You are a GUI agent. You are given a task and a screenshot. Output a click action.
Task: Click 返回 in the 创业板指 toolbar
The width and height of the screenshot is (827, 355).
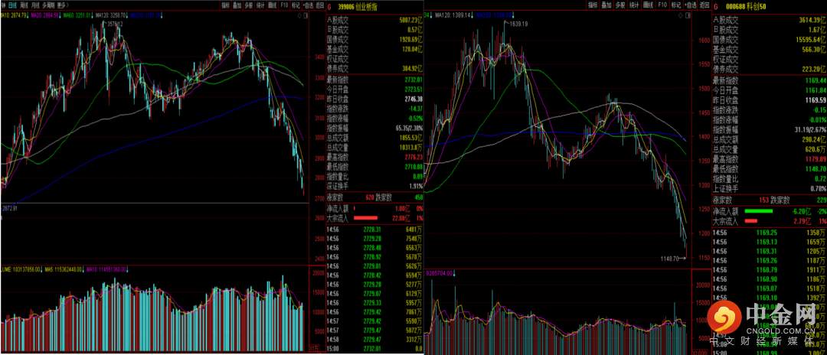coord(319,5)
